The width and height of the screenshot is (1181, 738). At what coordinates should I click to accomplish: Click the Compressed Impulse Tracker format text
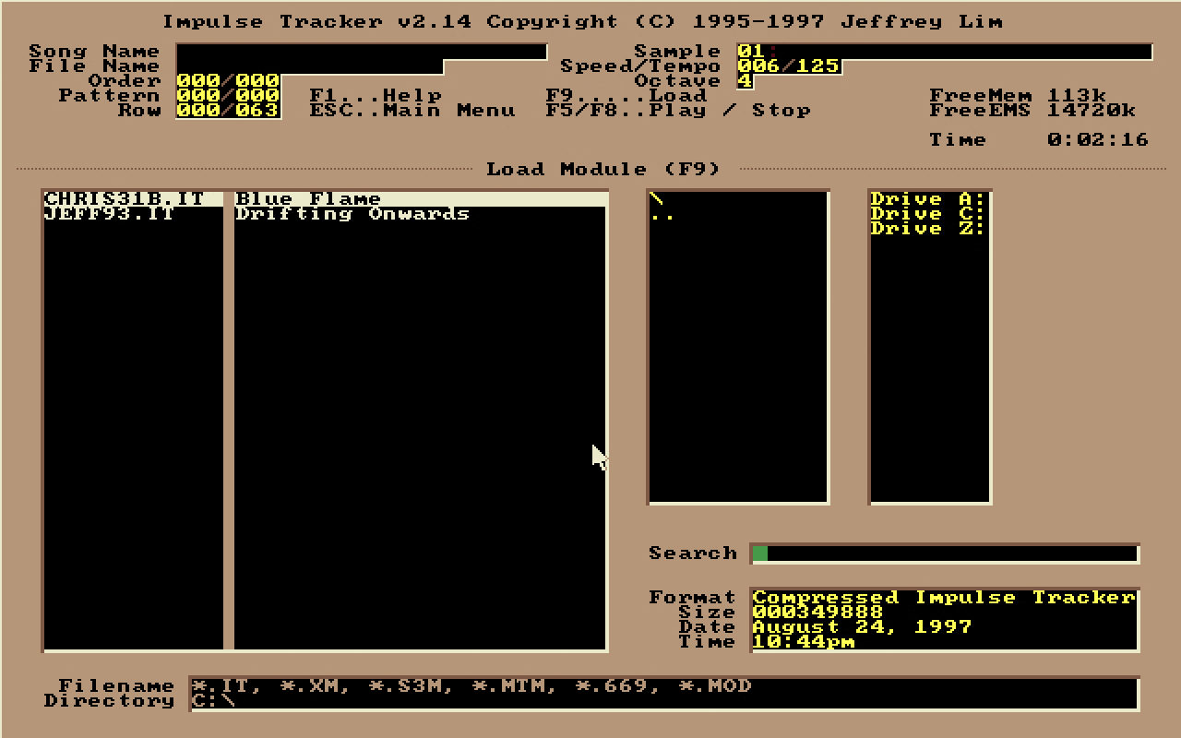[x=944, y=598]
